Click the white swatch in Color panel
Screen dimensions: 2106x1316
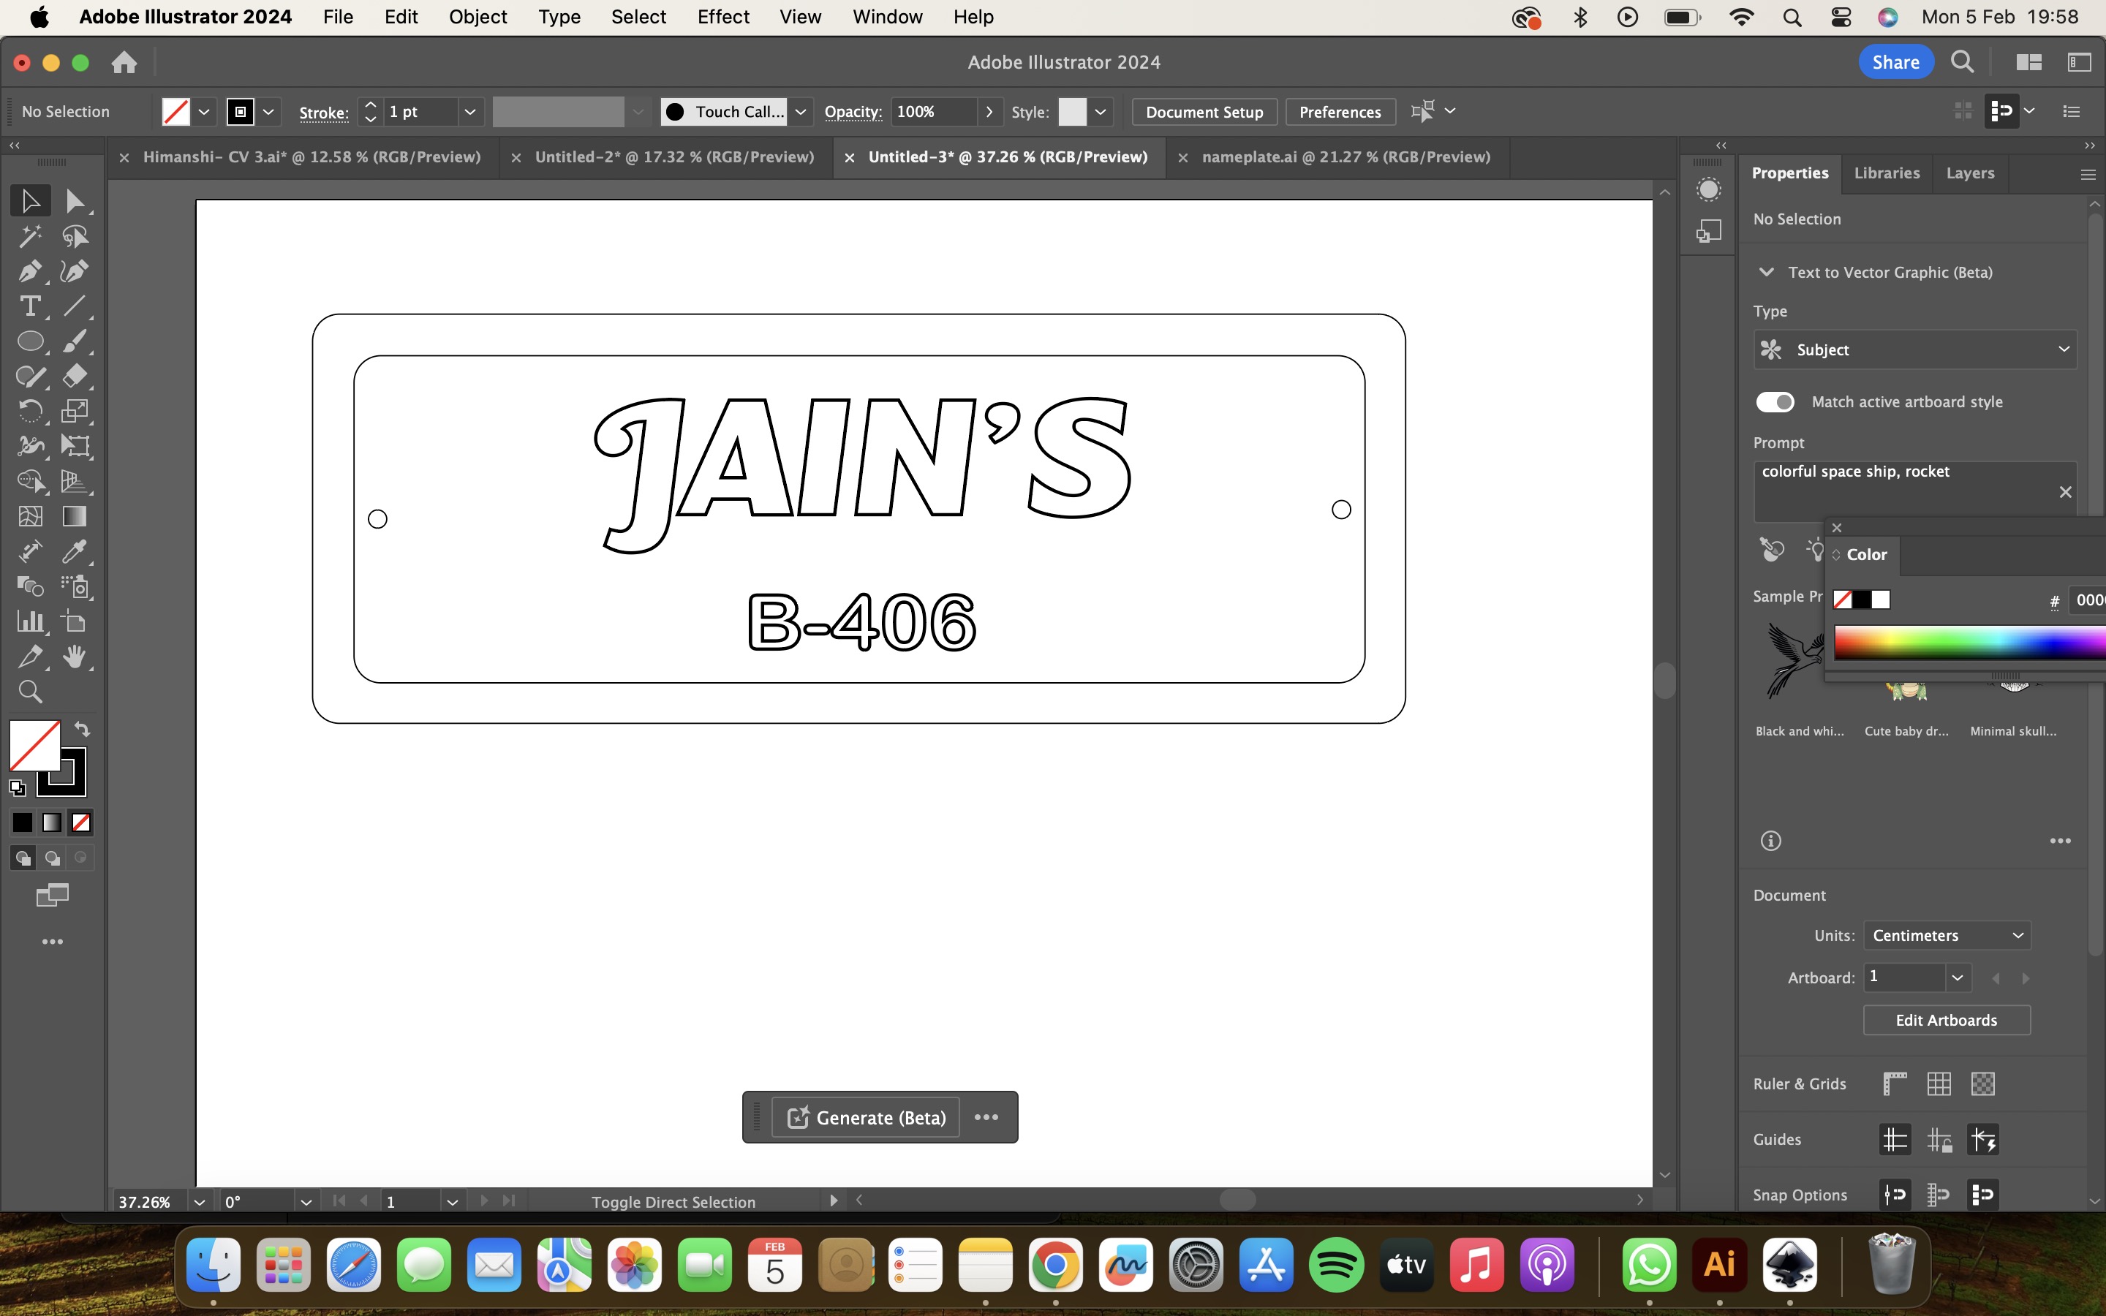[x=1881, y=600]
